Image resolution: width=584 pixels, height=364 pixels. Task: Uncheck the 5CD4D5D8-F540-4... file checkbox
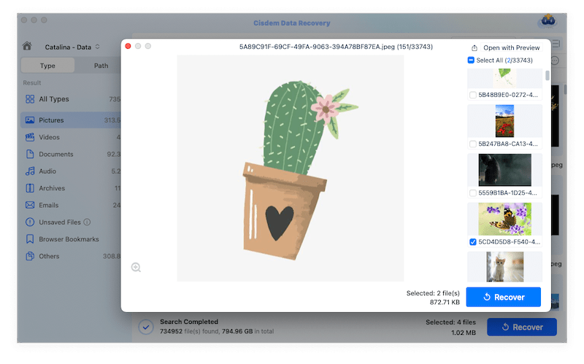click(x=472, y=242)
